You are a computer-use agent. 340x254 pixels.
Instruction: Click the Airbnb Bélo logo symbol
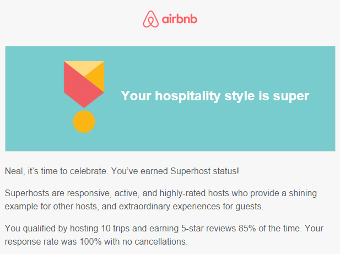[x=150, y=19]
